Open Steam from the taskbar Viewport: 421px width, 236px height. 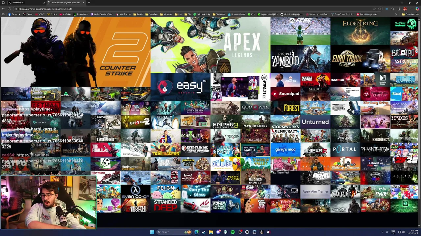204,232
